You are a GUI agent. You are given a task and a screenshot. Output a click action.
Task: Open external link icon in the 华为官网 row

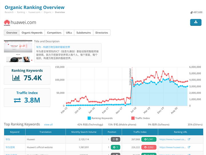189,147
